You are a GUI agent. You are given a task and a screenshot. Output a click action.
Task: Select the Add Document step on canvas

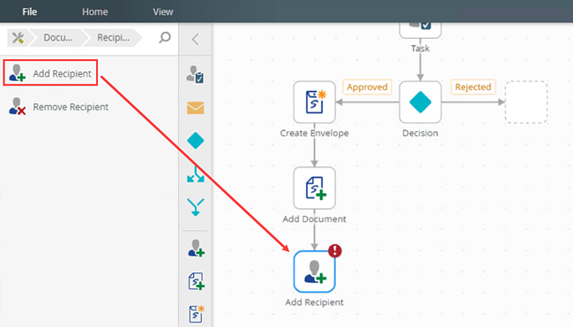tap(315, 188)
